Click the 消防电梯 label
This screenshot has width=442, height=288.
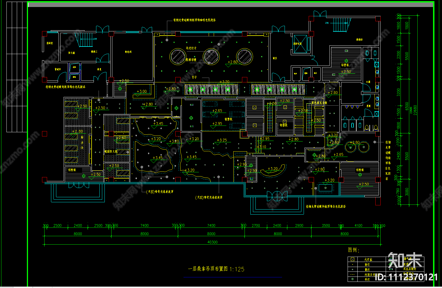(x=297, y=44)
